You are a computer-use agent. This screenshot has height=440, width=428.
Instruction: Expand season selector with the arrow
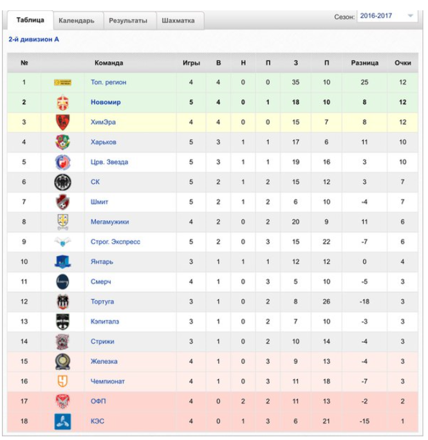(411, 16)
